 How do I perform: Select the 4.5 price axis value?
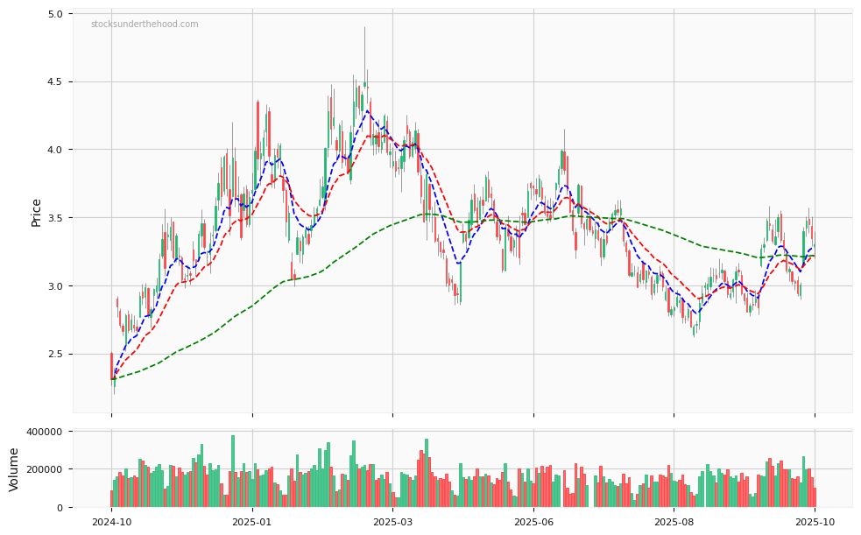coord(54,82)
